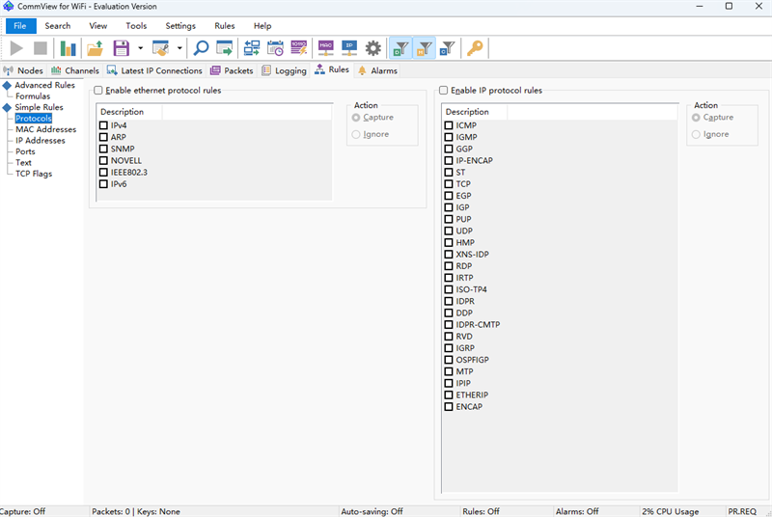The height and width of the screenshot is (517, 772).
Task: Click ethernet Description column header
Action: [129, 112]
